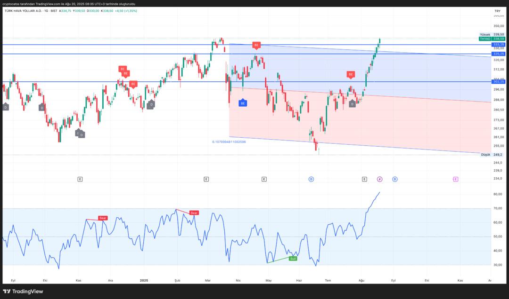This screenshot has width=509, height=299.
Task: Click the pink E earnings marker
Action: 455,179
